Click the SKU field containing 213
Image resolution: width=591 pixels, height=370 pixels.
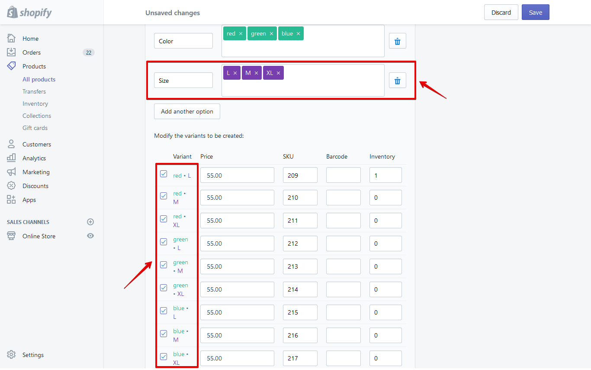[300, 266]
